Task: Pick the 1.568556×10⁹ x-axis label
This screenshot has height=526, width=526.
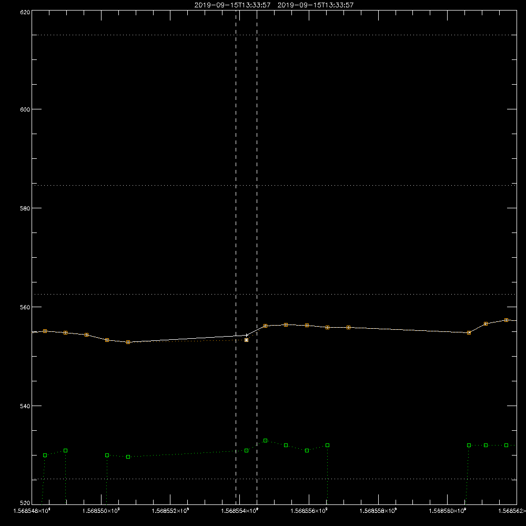Action: [309, 511]
